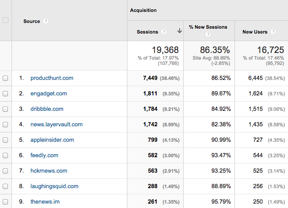Open the producthunt.com source link
Viewport: 288px width, 208px height.
[52, 78]
